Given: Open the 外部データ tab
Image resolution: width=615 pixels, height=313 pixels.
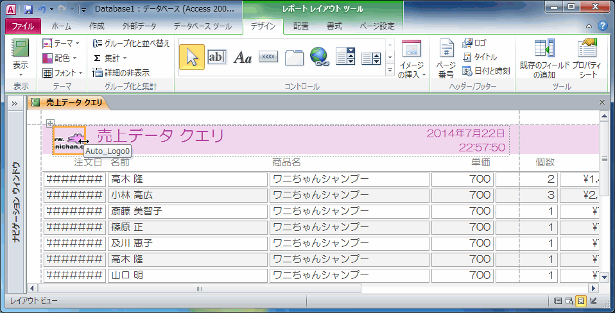Looking at the screenshot, I should (139, 26).
